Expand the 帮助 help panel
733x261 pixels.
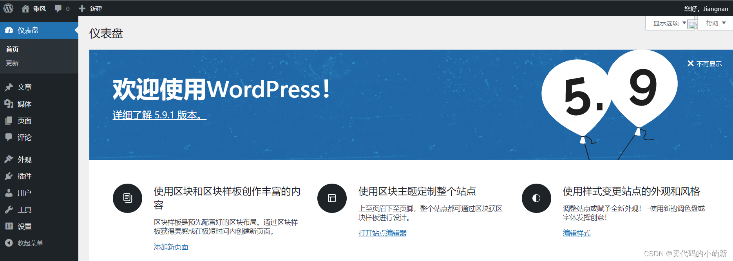[715, 23]
